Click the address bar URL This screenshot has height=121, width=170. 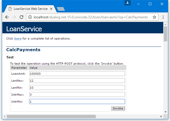[x=91, y=17]
